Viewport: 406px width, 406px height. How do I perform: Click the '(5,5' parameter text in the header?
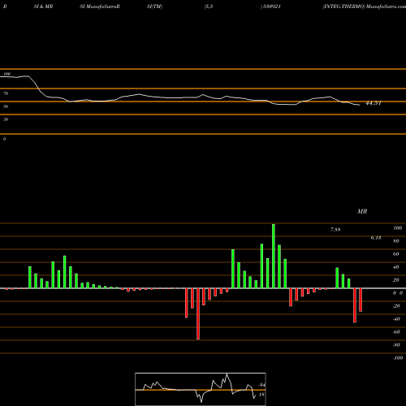pos(209,6)
